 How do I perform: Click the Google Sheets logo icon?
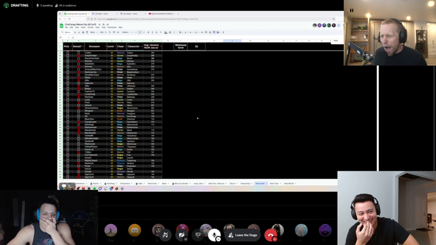tap(61, 26)
